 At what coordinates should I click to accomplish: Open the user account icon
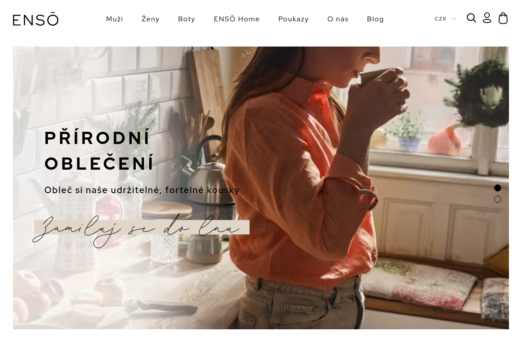coord(487,18)
